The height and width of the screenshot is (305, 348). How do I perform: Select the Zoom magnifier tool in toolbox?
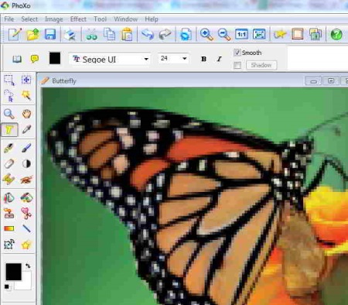click(9, 114)
